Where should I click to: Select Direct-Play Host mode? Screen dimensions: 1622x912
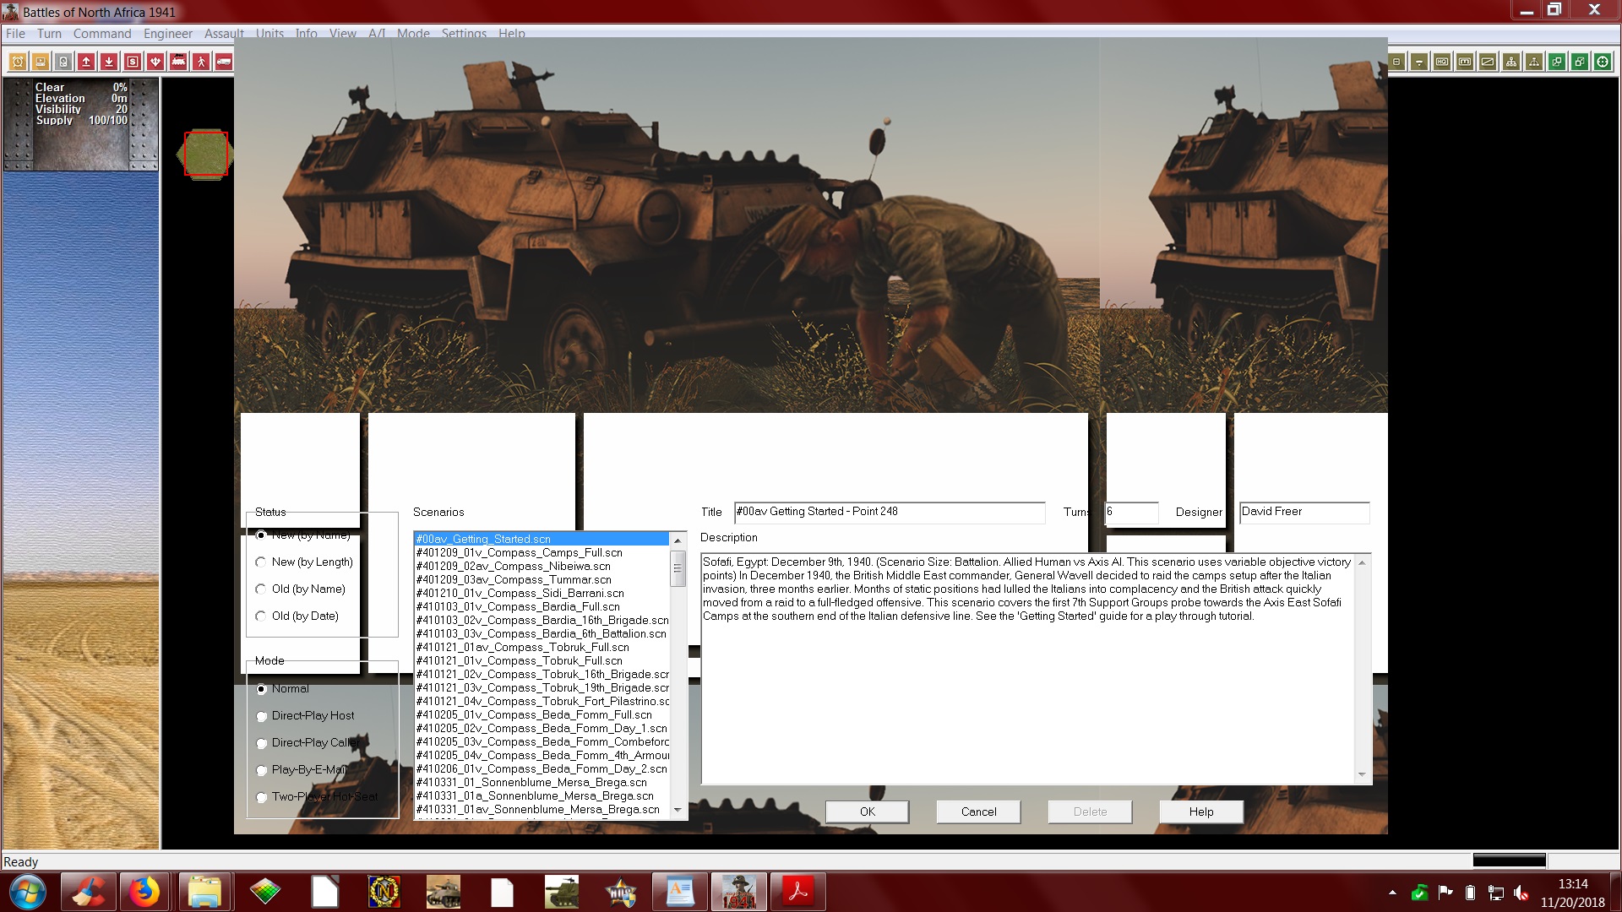pyautogui.click(x=305, y=716)
